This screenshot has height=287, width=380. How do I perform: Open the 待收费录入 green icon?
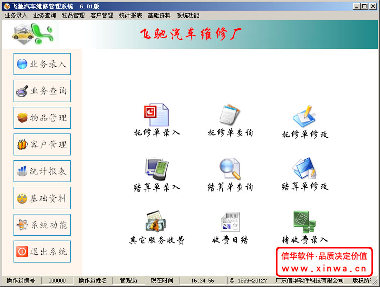304,222
